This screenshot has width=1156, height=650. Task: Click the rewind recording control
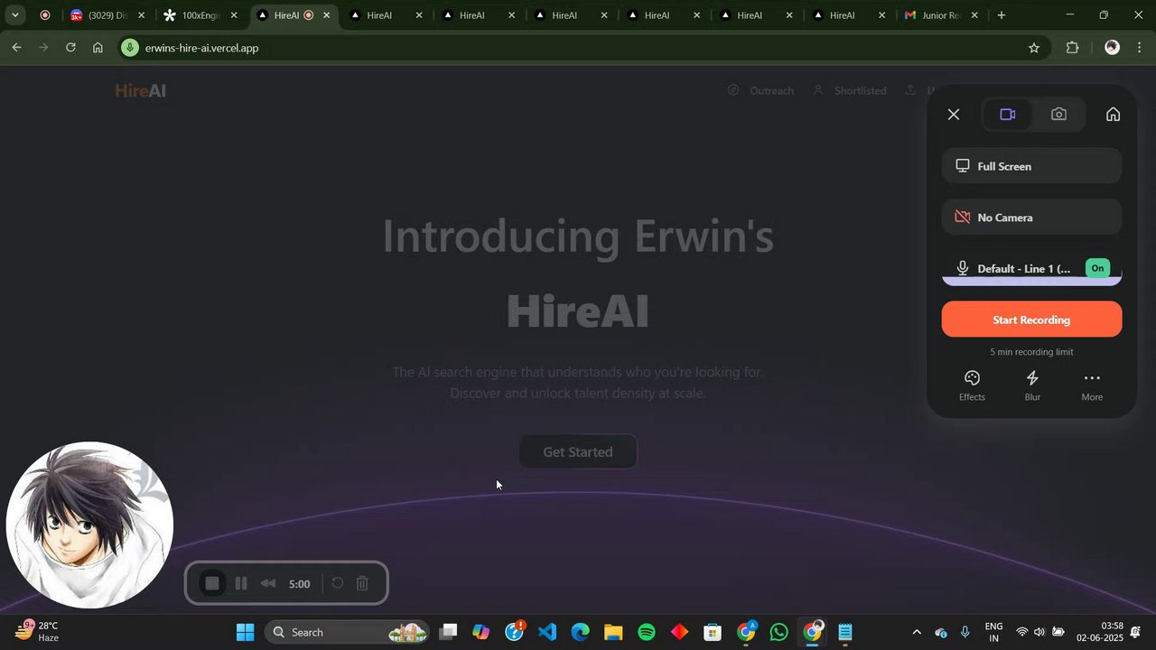pyautogui.click(x=268, y=583)
